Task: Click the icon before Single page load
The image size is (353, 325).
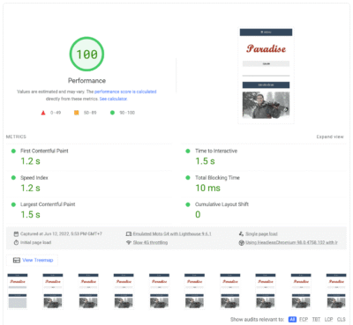Action: click(241, 234)
